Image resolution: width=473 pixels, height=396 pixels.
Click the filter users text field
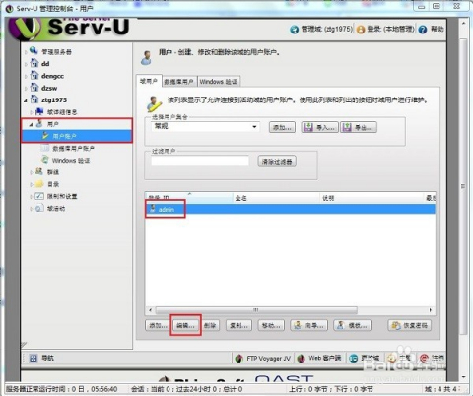(200, 162)
